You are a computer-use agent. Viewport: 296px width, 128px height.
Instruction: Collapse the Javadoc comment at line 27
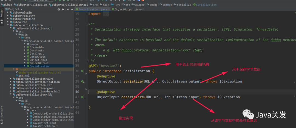click(87, 24)
